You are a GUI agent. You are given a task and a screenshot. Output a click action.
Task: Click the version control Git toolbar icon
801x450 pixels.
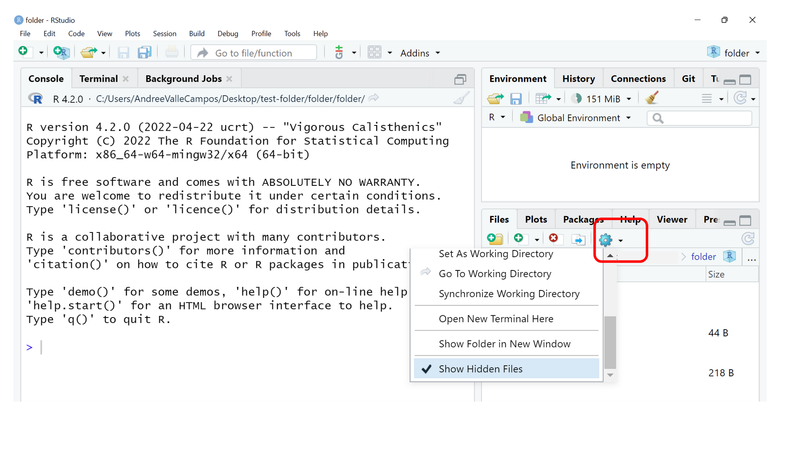coord(339,52)
